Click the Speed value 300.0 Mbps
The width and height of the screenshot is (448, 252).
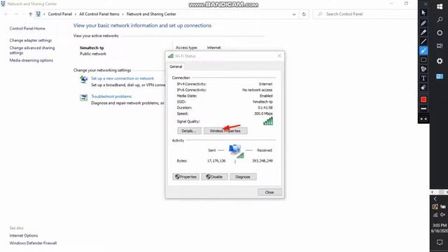pos(263,113)
